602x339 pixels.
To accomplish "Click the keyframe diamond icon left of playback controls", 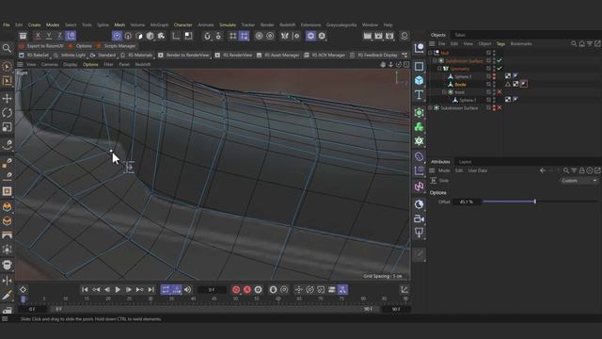I will [23, 289].
